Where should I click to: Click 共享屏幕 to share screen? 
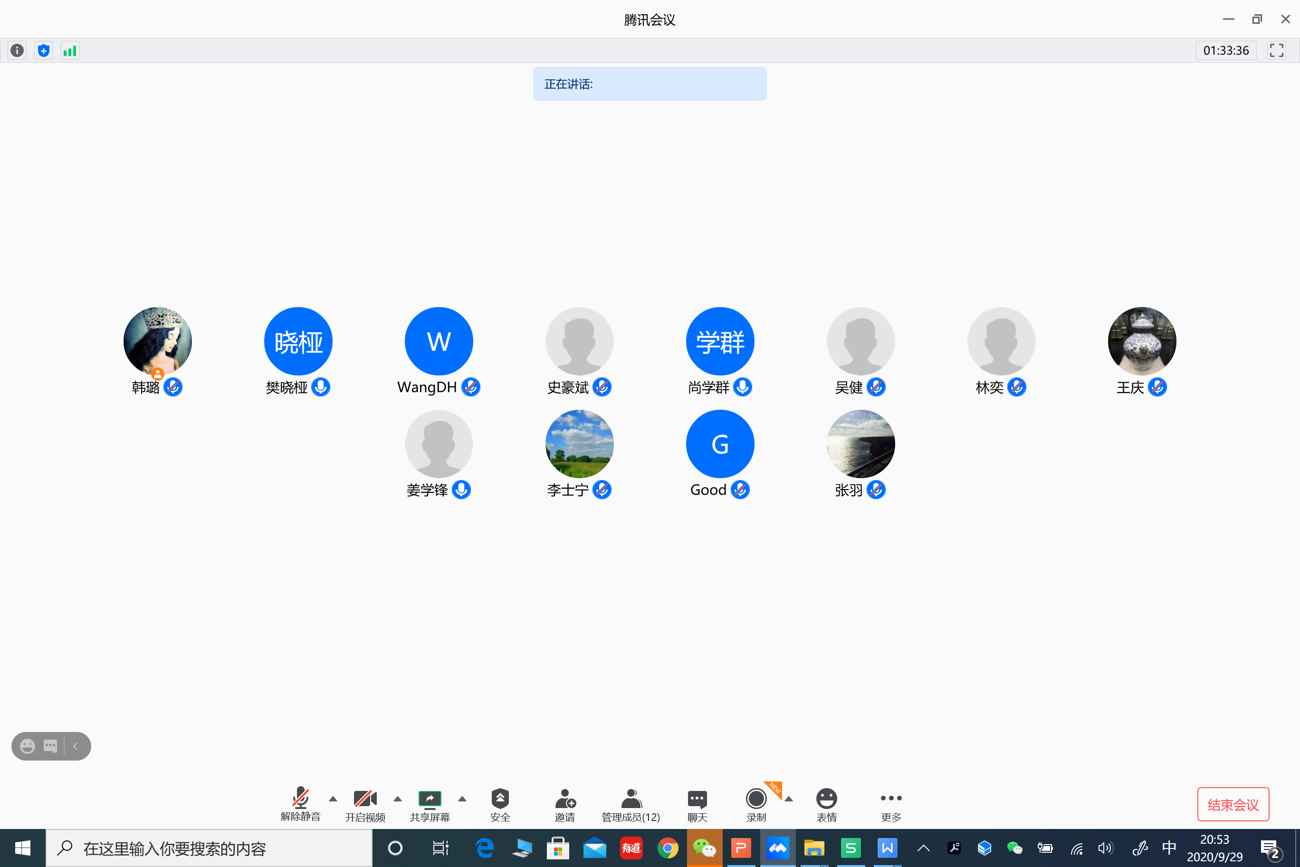tap(430, 805)
